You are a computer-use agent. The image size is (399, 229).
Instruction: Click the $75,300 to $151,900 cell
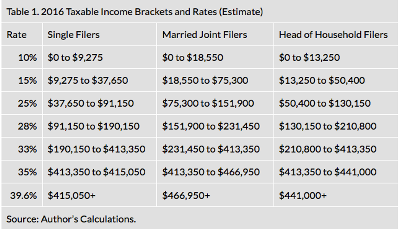click(208, 103)
